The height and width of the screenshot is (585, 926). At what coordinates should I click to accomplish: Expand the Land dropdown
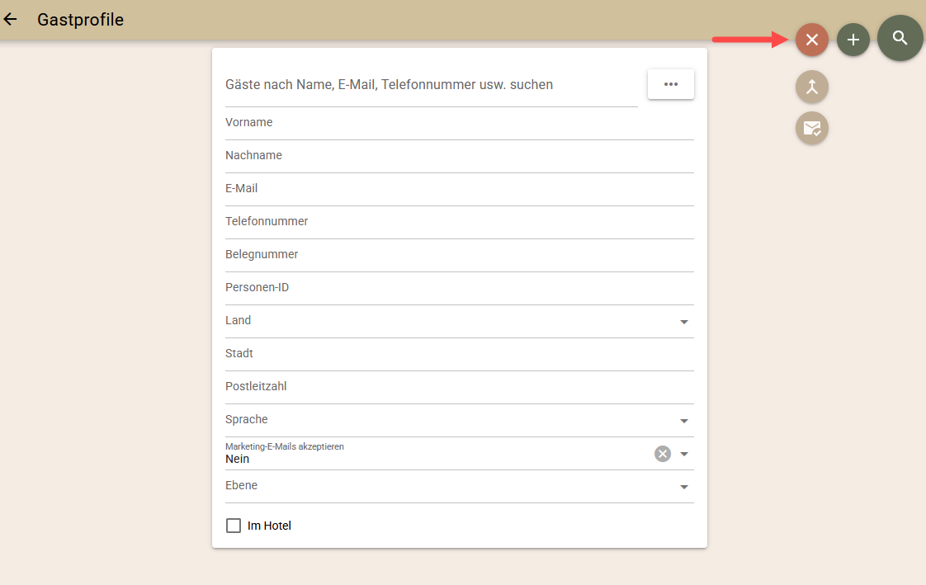tap(460, 322)
